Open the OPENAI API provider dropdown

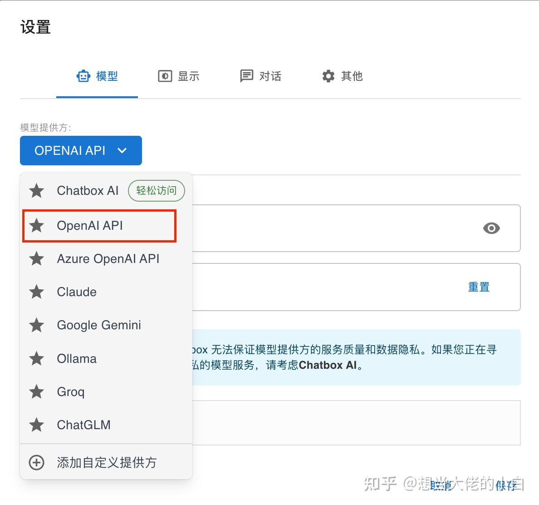coord(81,150)
